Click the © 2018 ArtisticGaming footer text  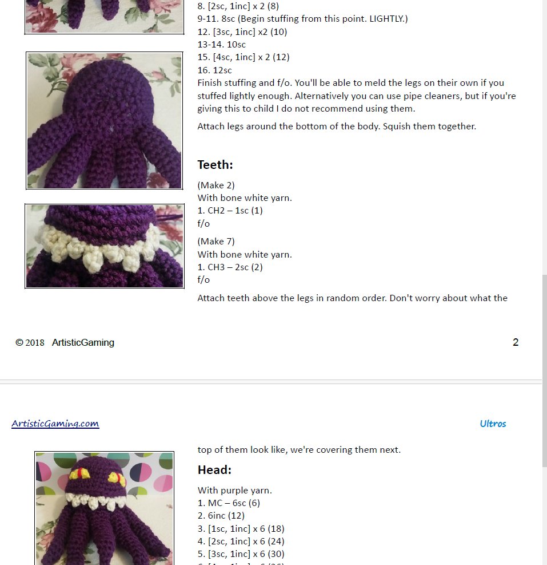65,342
